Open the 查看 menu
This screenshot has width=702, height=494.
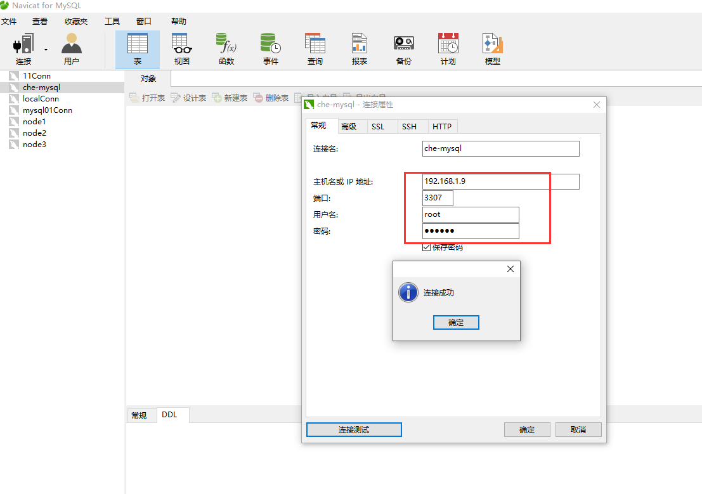pos(40,21)
